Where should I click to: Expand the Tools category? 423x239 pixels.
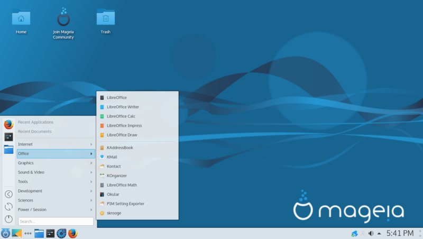pos(56,181)
